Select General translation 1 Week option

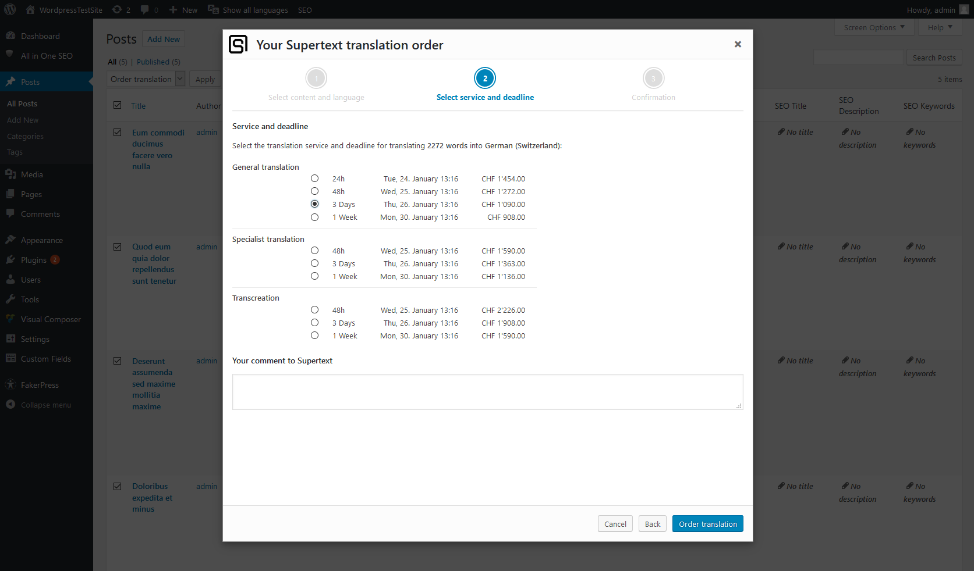click(x=315, y=217)
